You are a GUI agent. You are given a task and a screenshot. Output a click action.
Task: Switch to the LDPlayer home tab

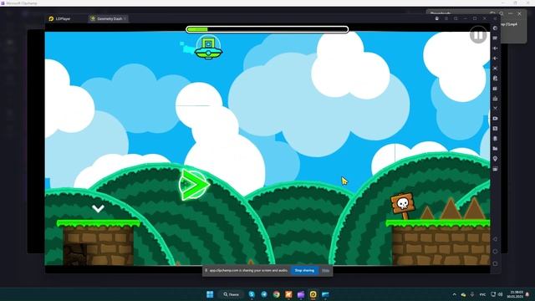point(59,18)
